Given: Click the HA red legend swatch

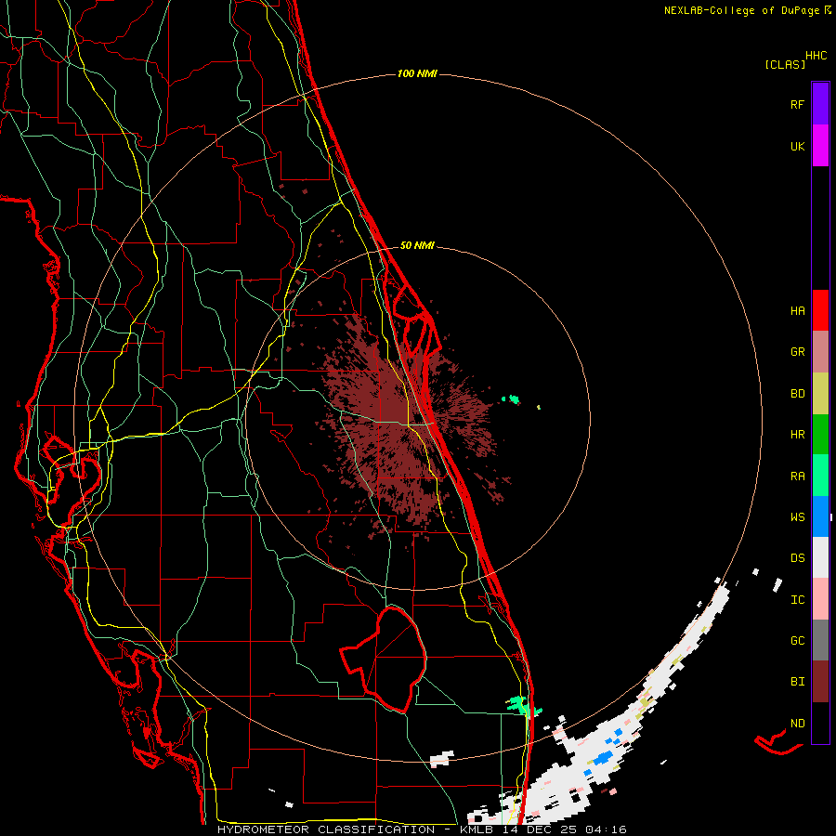Looking at the screenshot, I should click(820, 310).
